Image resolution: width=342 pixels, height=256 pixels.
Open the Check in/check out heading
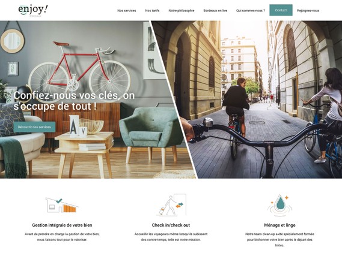click(x=171, y=225)
